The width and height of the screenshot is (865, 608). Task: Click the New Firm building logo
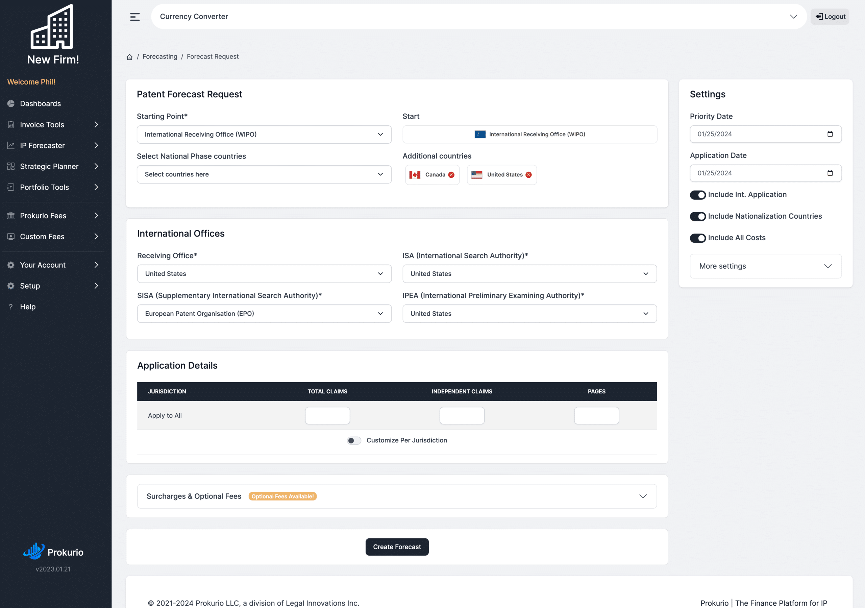tap(52, 26)
